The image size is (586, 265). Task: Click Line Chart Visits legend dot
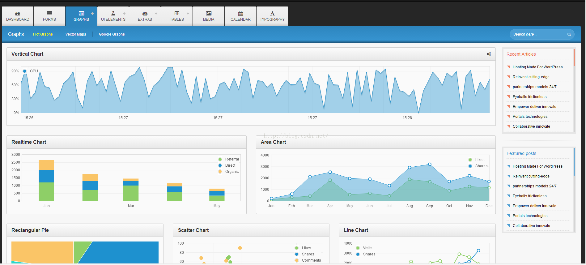click(358, 248)
